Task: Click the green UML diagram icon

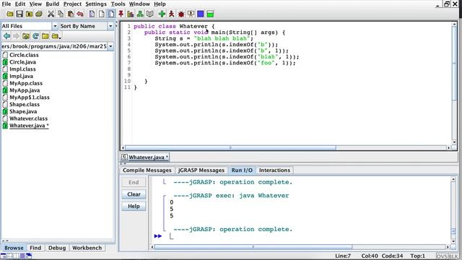Action: pos(140,14)
